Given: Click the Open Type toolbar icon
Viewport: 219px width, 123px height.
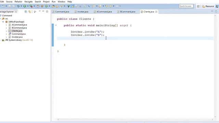Looking at the screenshot, I should tap(53, 6).
